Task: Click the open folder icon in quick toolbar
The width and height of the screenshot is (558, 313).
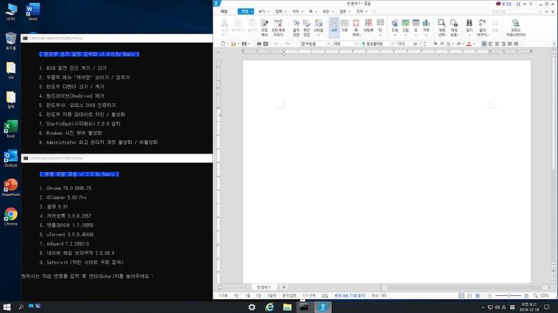Action: click(x=233, y=43)
